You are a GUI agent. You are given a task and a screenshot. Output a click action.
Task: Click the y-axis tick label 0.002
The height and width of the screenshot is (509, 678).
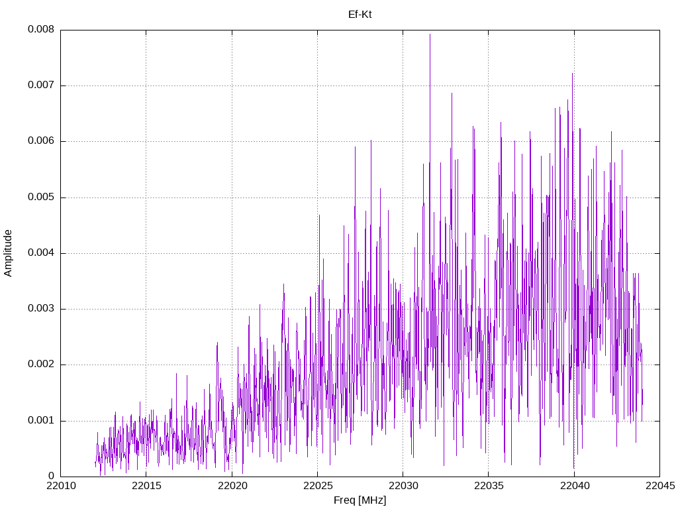[41, 365]
